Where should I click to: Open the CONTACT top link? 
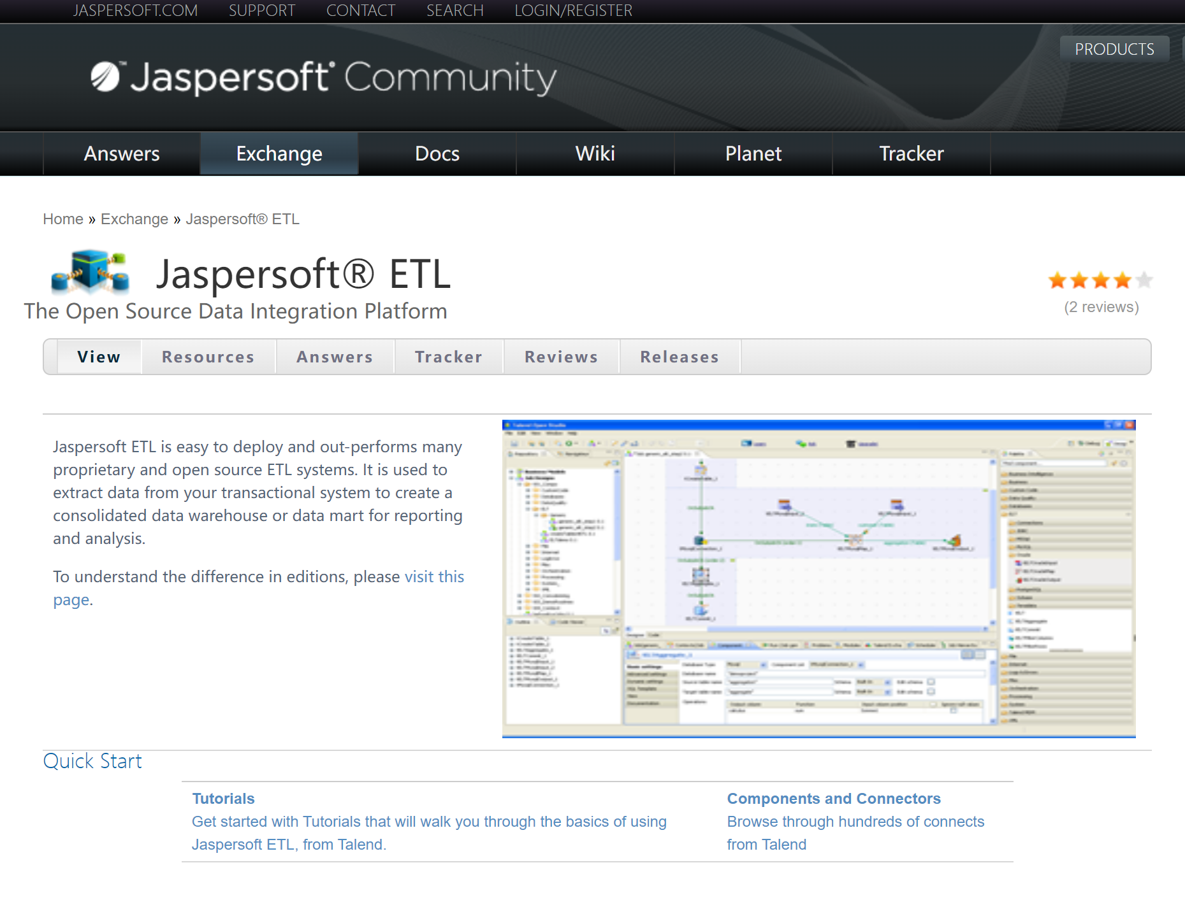(361, 11)
